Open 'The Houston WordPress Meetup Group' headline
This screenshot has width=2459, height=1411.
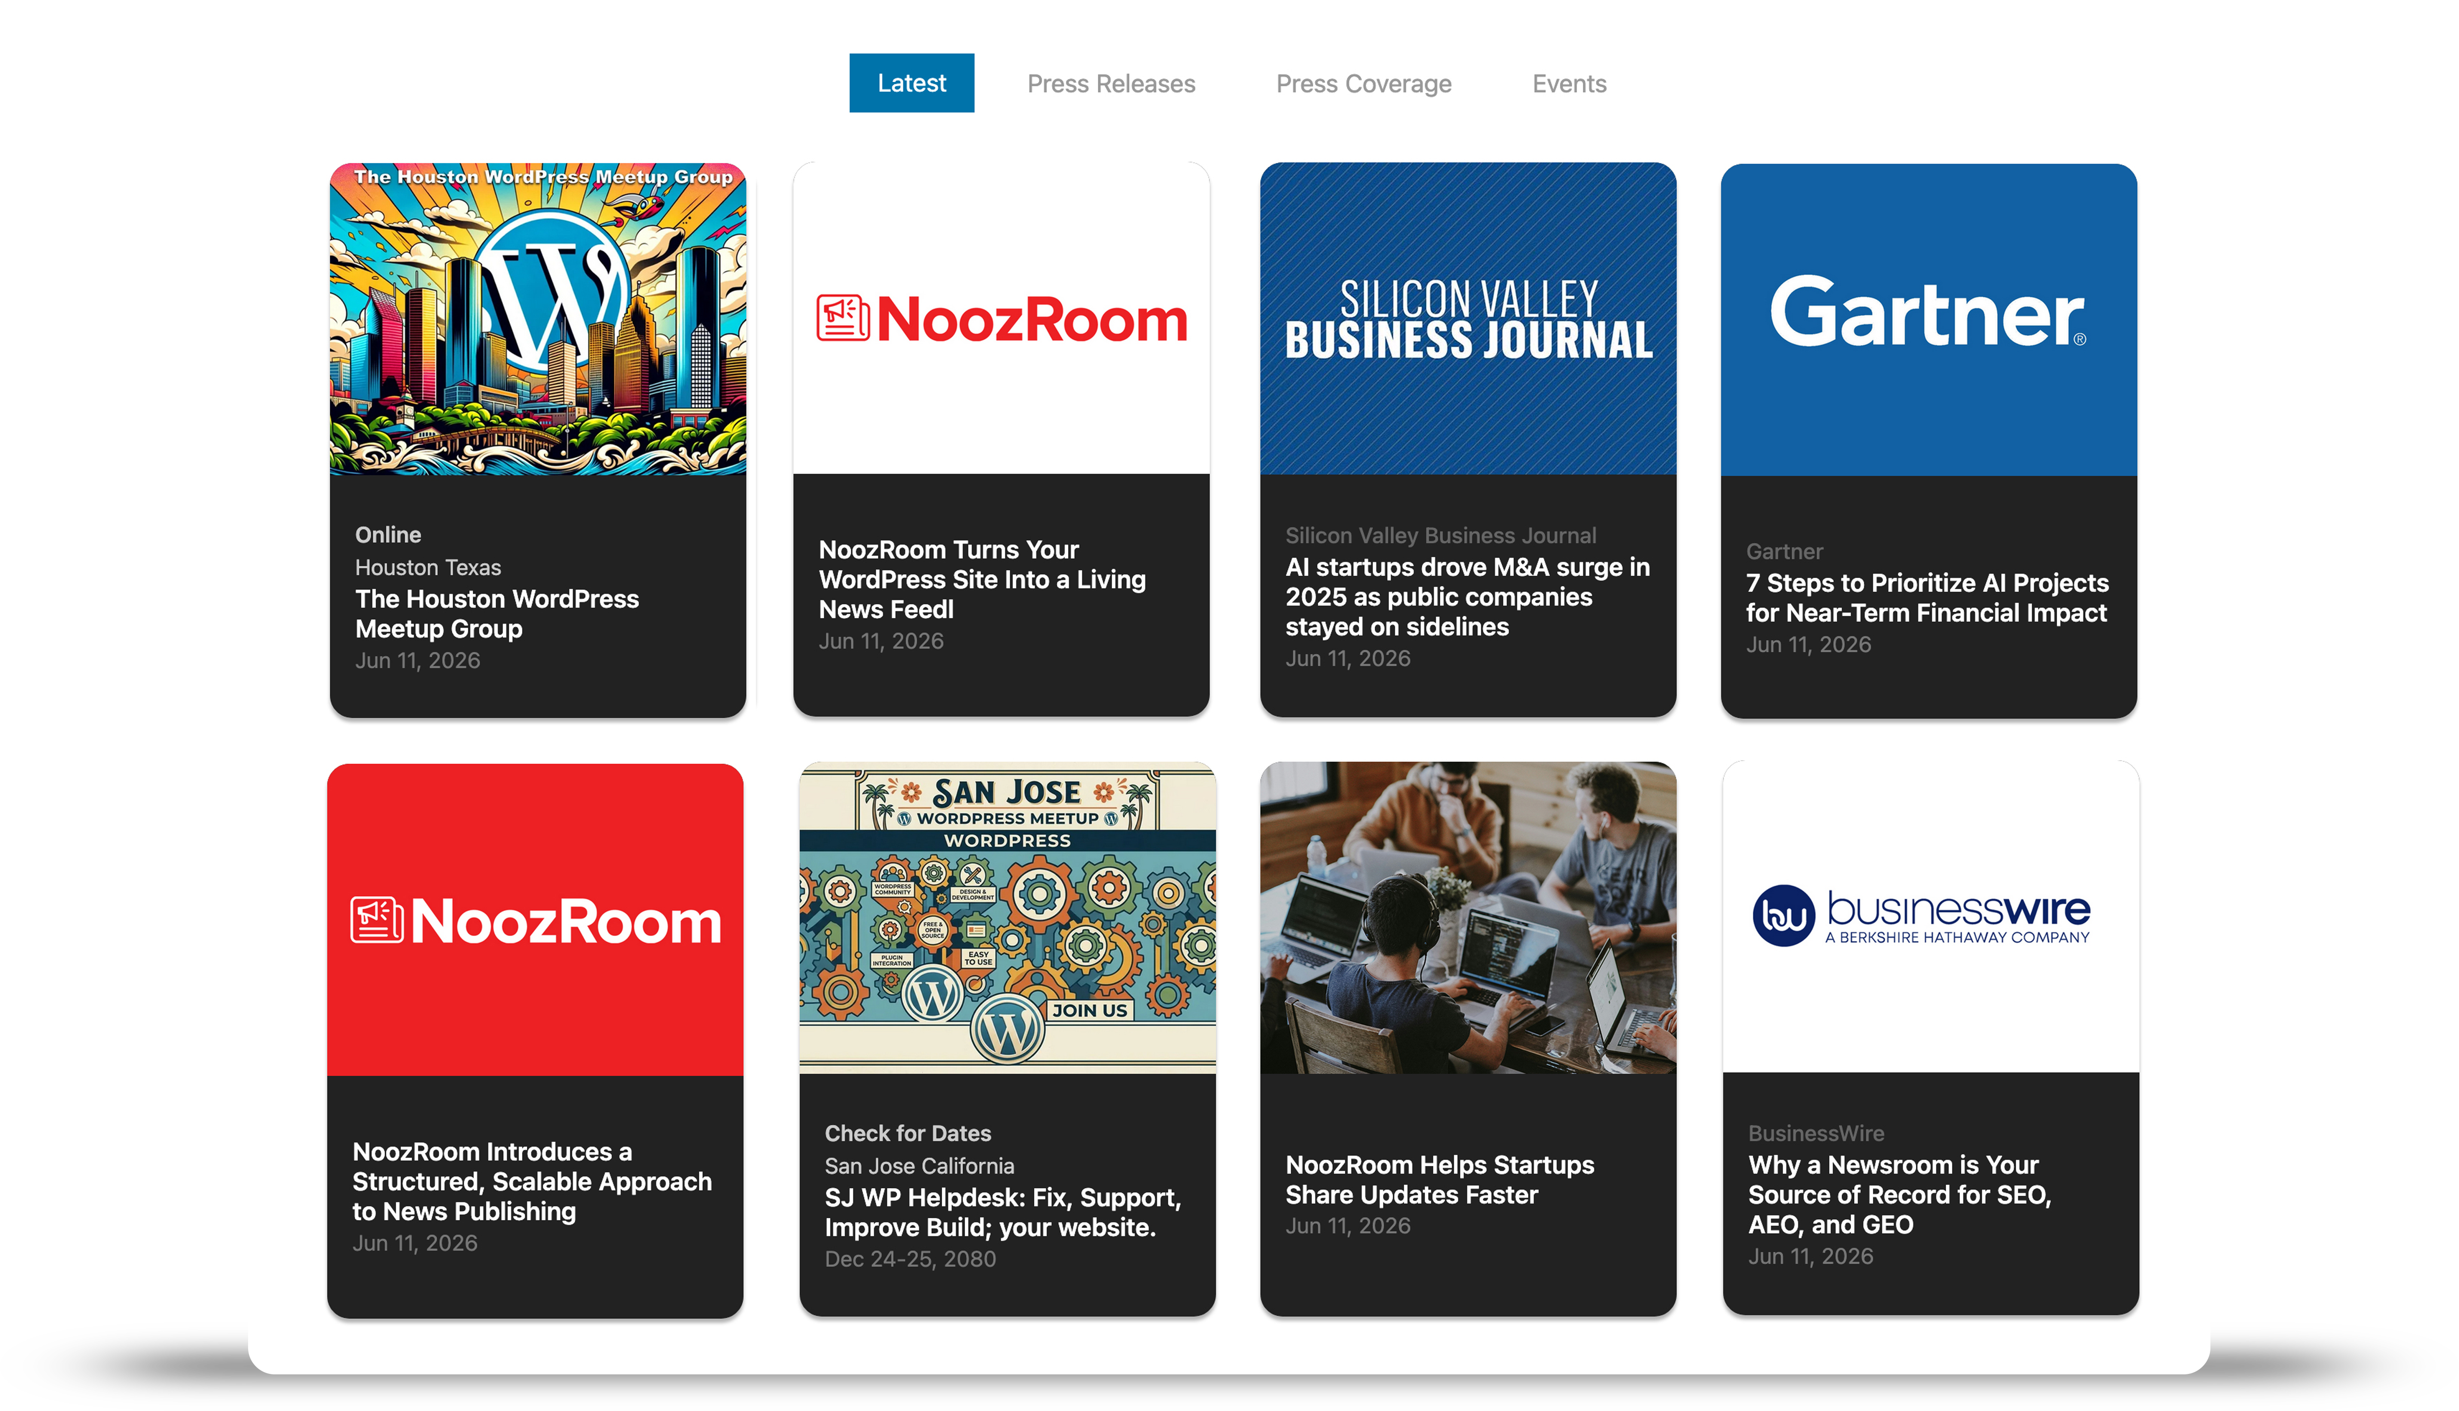tap(496, 613)
